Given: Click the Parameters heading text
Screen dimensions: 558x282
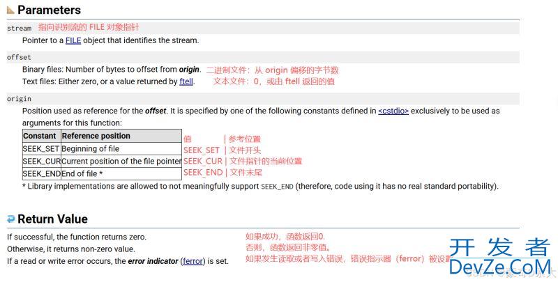Looking at the screenshot, I should [49, 10].
